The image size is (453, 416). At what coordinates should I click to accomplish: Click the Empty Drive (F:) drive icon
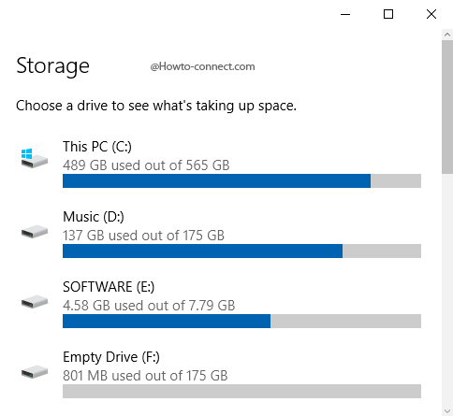[x=35, y=372]
